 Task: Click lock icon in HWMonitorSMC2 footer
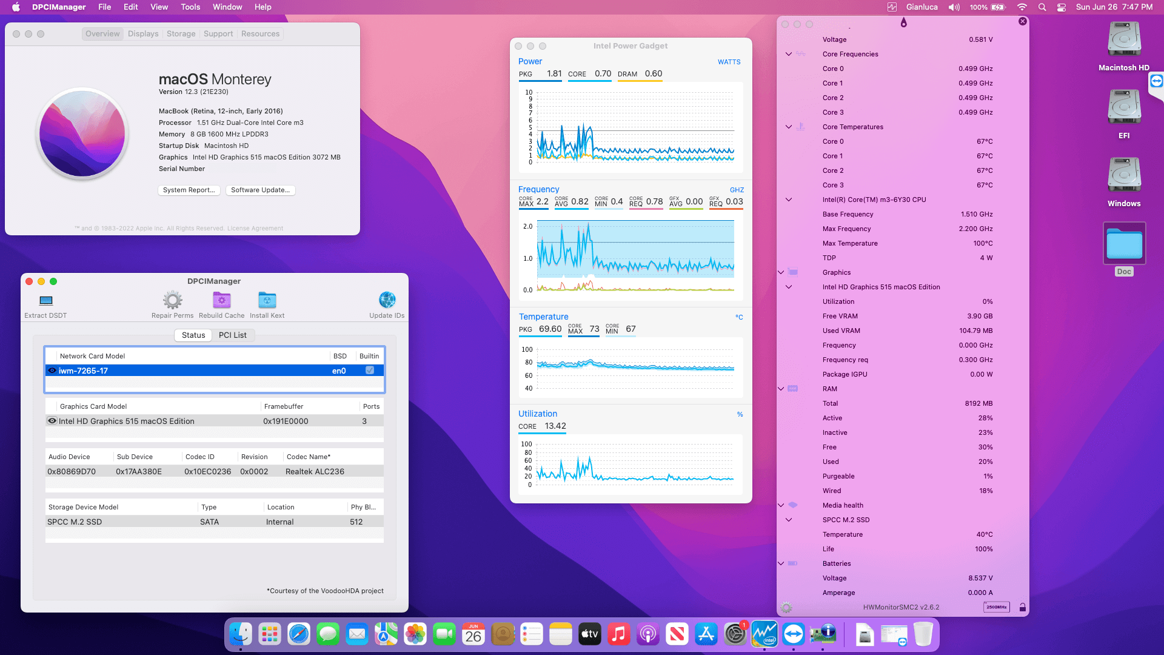click(x=1023, y=607)
